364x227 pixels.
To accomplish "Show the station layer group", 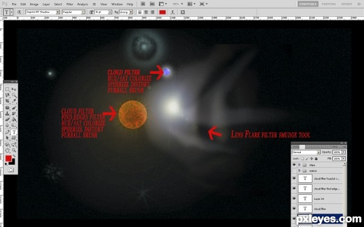I will (x=294, y=171).
